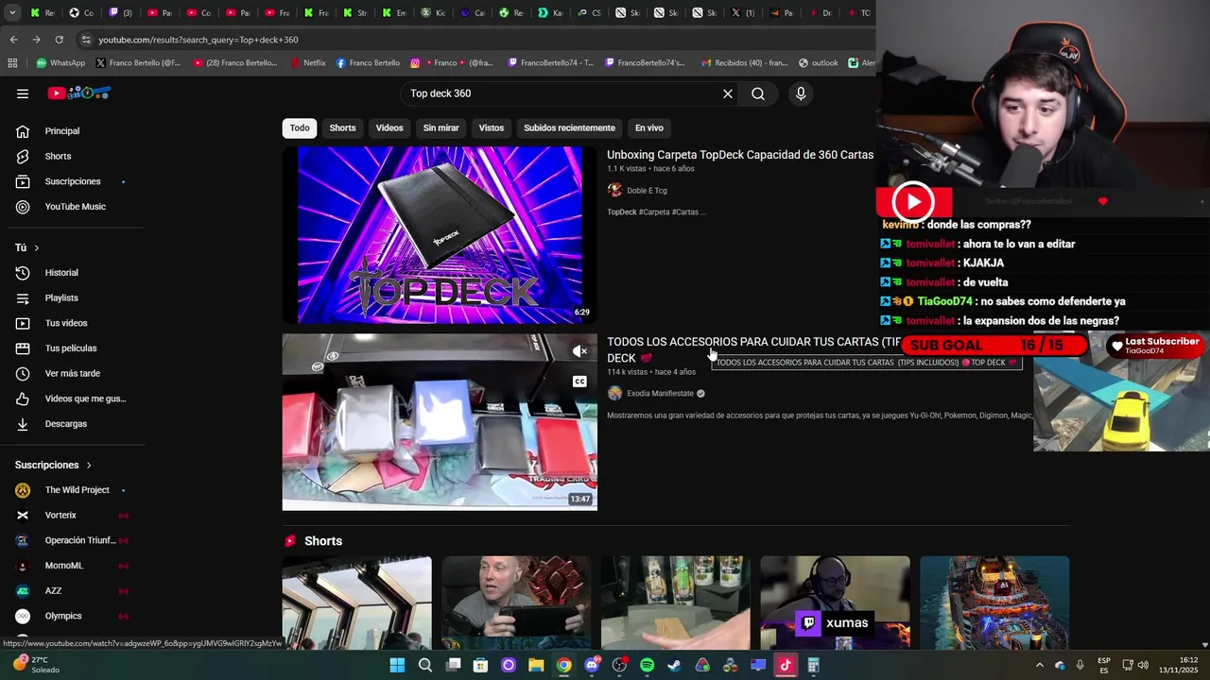Viewport: 1210px width, 680px height.
Task: Open the volume icon in the system tray
Action: pyautogui.click(x=1143, y=665)
